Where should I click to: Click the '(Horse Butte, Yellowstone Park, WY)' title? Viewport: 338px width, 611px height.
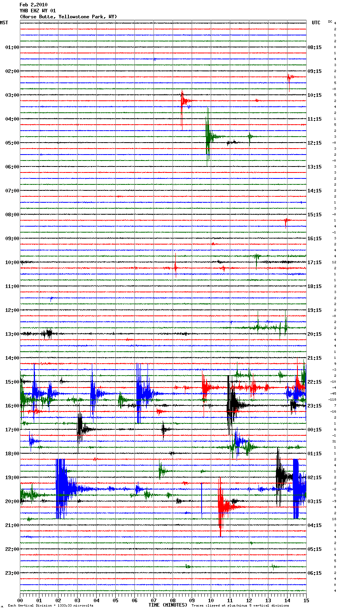(68, 17)
